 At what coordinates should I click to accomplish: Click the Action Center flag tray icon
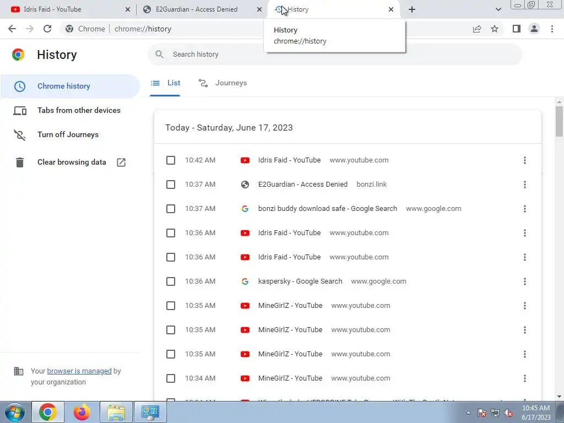click(x=482, y=413)
